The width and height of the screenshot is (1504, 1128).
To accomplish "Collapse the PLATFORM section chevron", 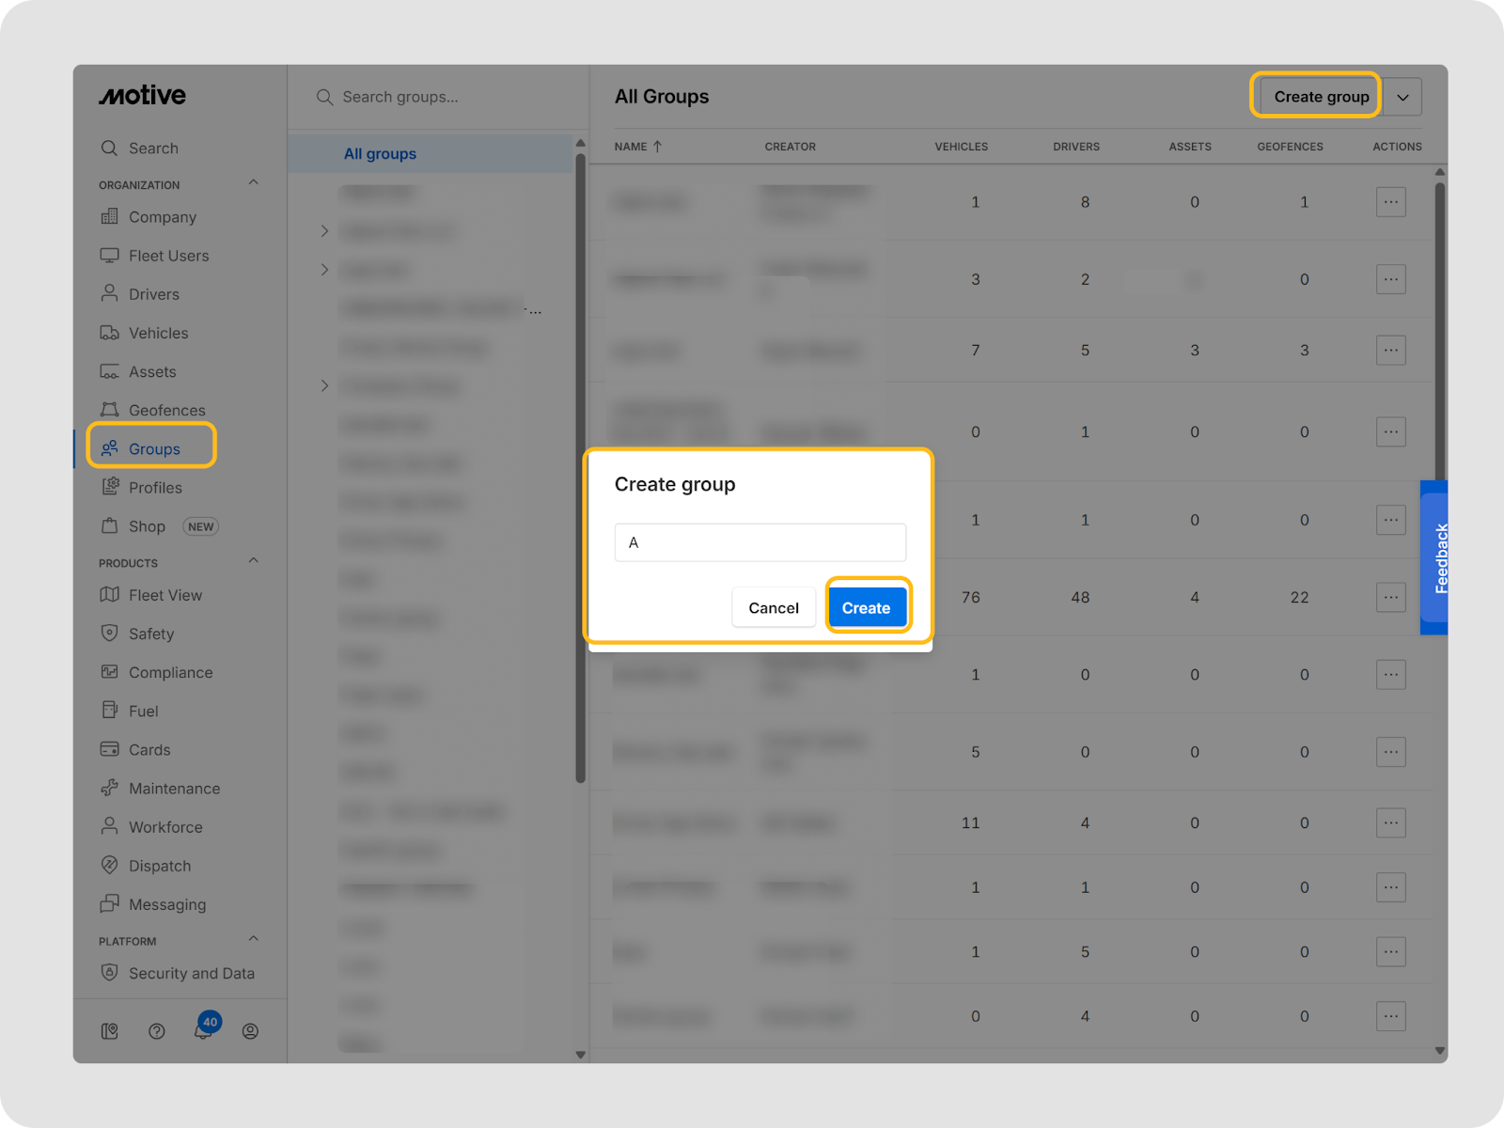I will [253, 939].
